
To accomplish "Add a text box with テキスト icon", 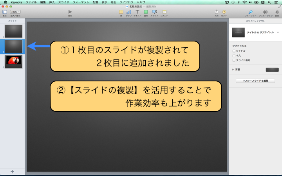I will (137, 12).
